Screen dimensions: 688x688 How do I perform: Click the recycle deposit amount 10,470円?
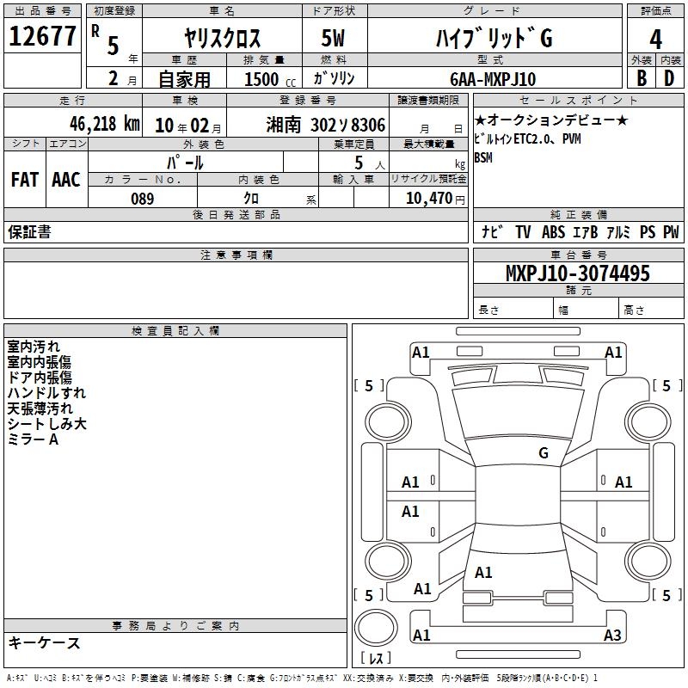428,199
